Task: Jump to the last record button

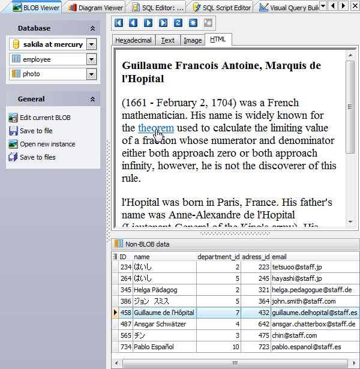Action: (x=163, y=23)
